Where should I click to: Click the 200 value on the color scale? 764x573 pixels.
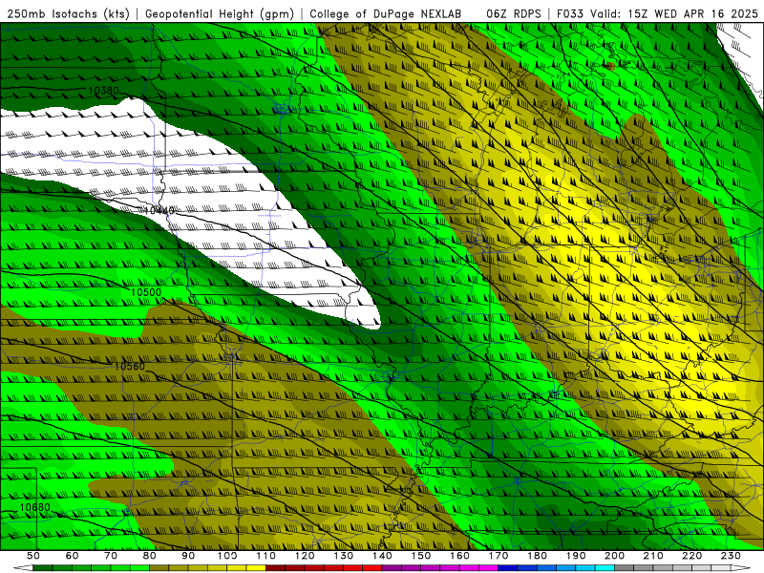coord(614,556)
